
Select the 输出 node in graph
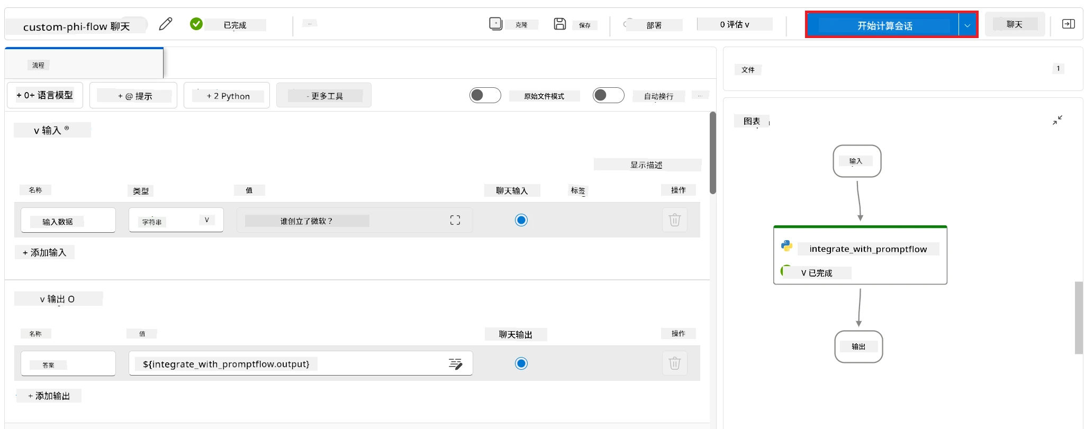(858, 346)
